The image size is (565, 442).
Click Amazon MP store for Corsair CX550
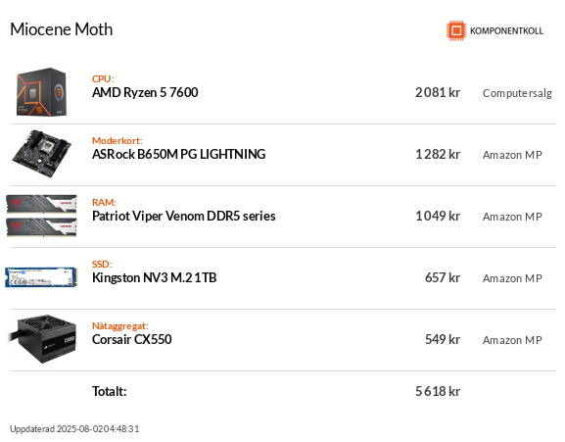pos(512,340)
